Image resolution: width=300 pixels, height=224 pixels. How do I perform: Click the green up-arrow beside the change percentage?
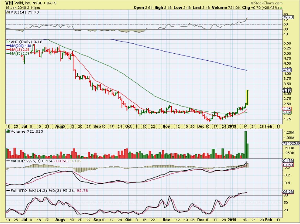[x=281, y=8]
